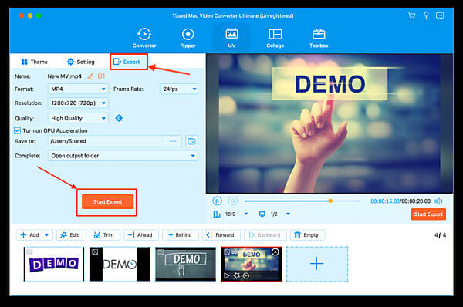Toggle Turn on GPU Acceleration checkbox
Image resolution: width=463 pixels, height=307 pixels.
click(x=17, y=130)
